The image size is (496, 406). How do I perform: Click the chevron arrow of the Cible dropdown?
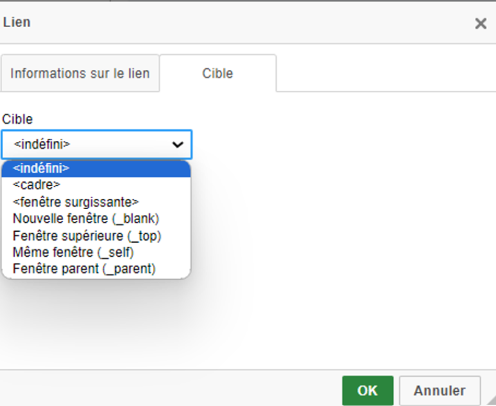[178, 145]
